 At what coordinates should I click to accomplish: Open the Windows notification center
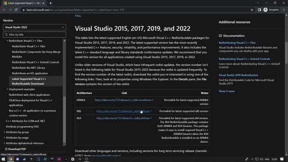pos(282,159)
